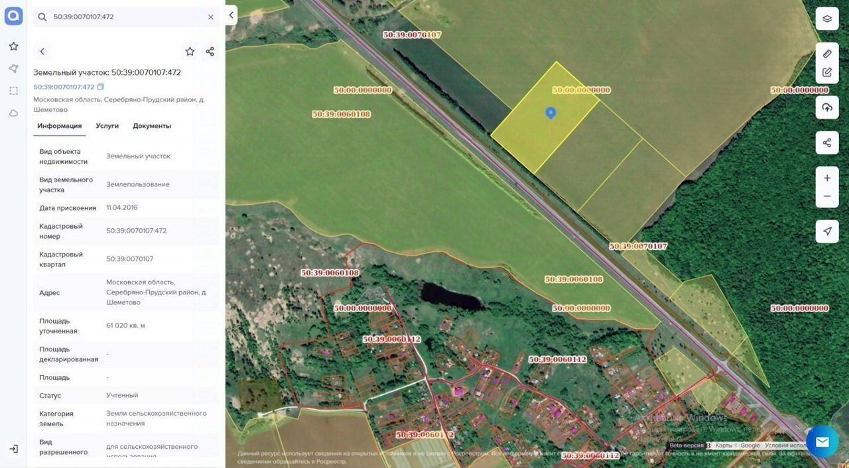The width and height of the screenshot is (849, 468).
Task: Copy cadastral number with copy icon
Action: [101, 87]
